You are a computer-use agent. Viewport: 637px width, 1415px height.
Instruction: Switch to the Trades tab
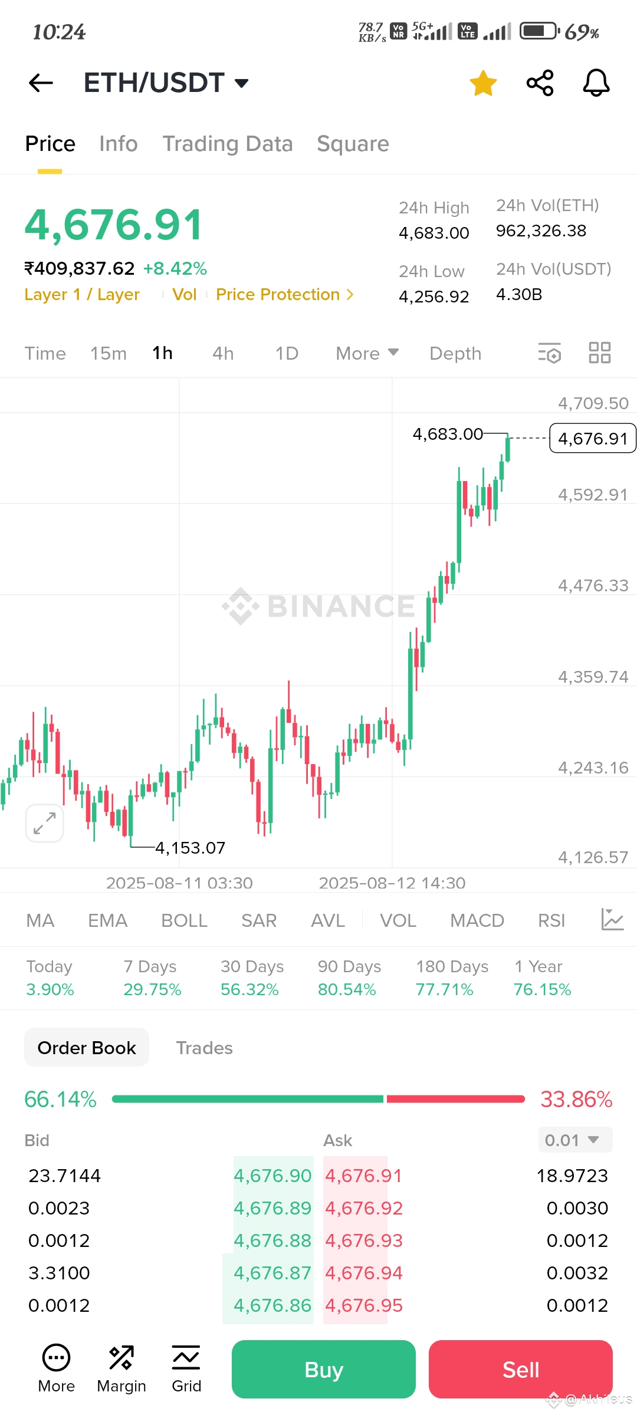pyautogui.click(x=205, y=1048)
